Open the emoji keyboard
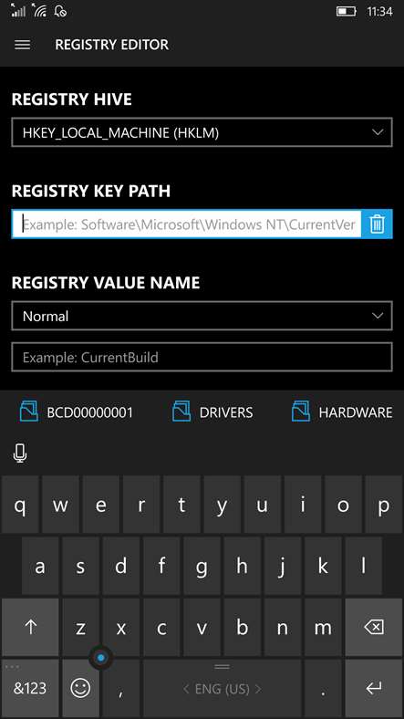The height and width of the screenshot is (719, 404). [80, 688]
